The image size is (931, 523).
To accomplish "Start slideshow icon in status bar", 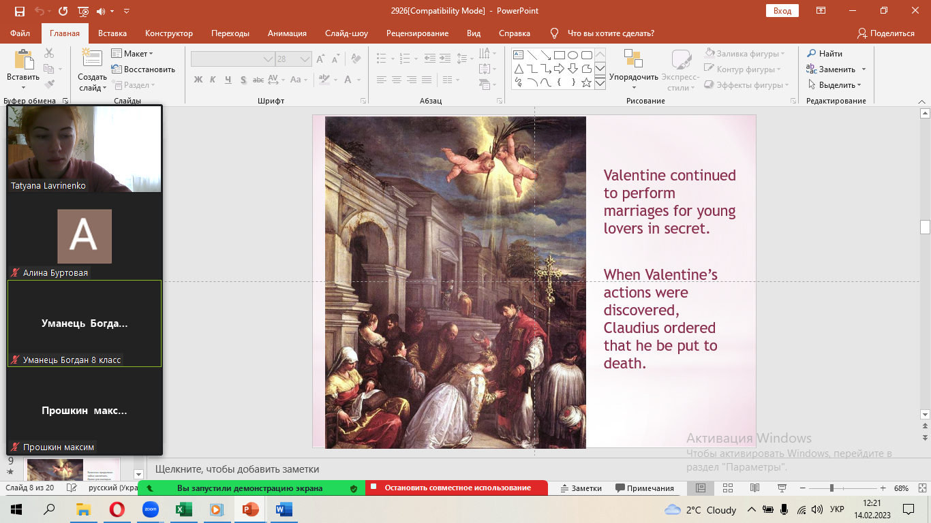I will (782, 488).
